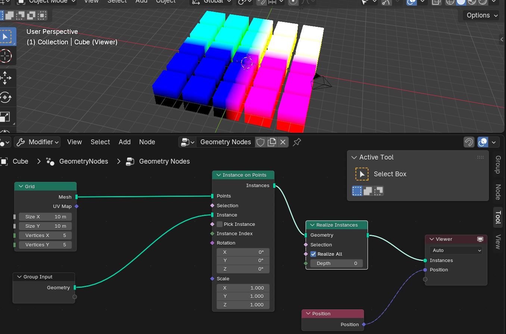
Task: Open the Modifier type dropdown
Action: point(37,142)
